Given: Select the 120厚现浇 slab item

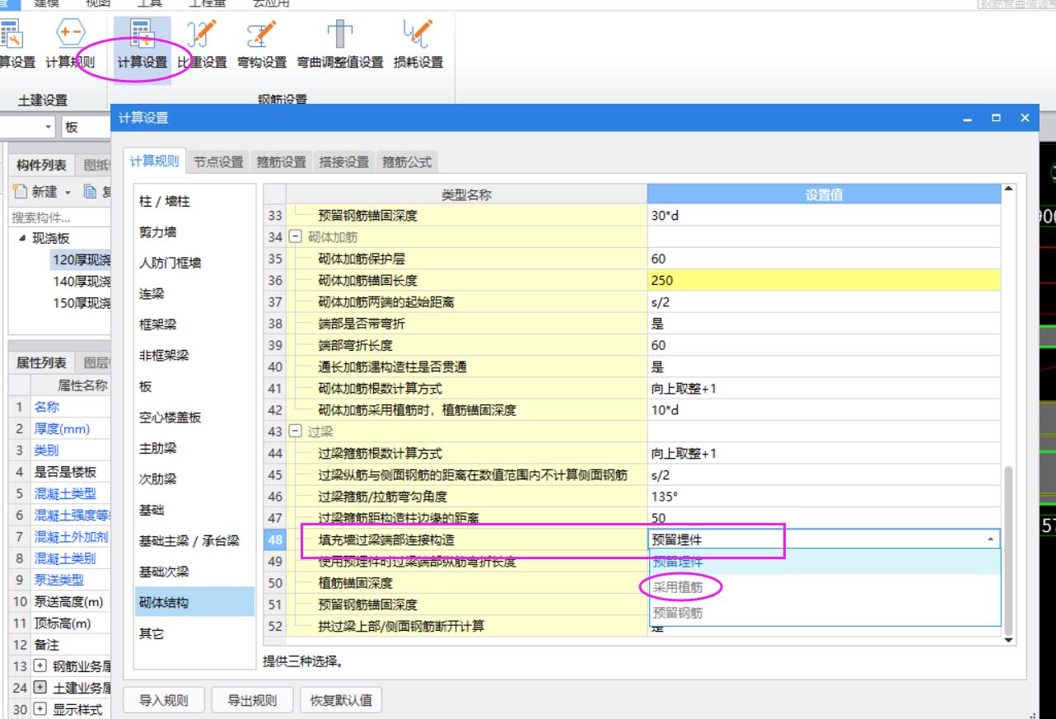Looking at the screenshot, I should (x=82, y=259).
